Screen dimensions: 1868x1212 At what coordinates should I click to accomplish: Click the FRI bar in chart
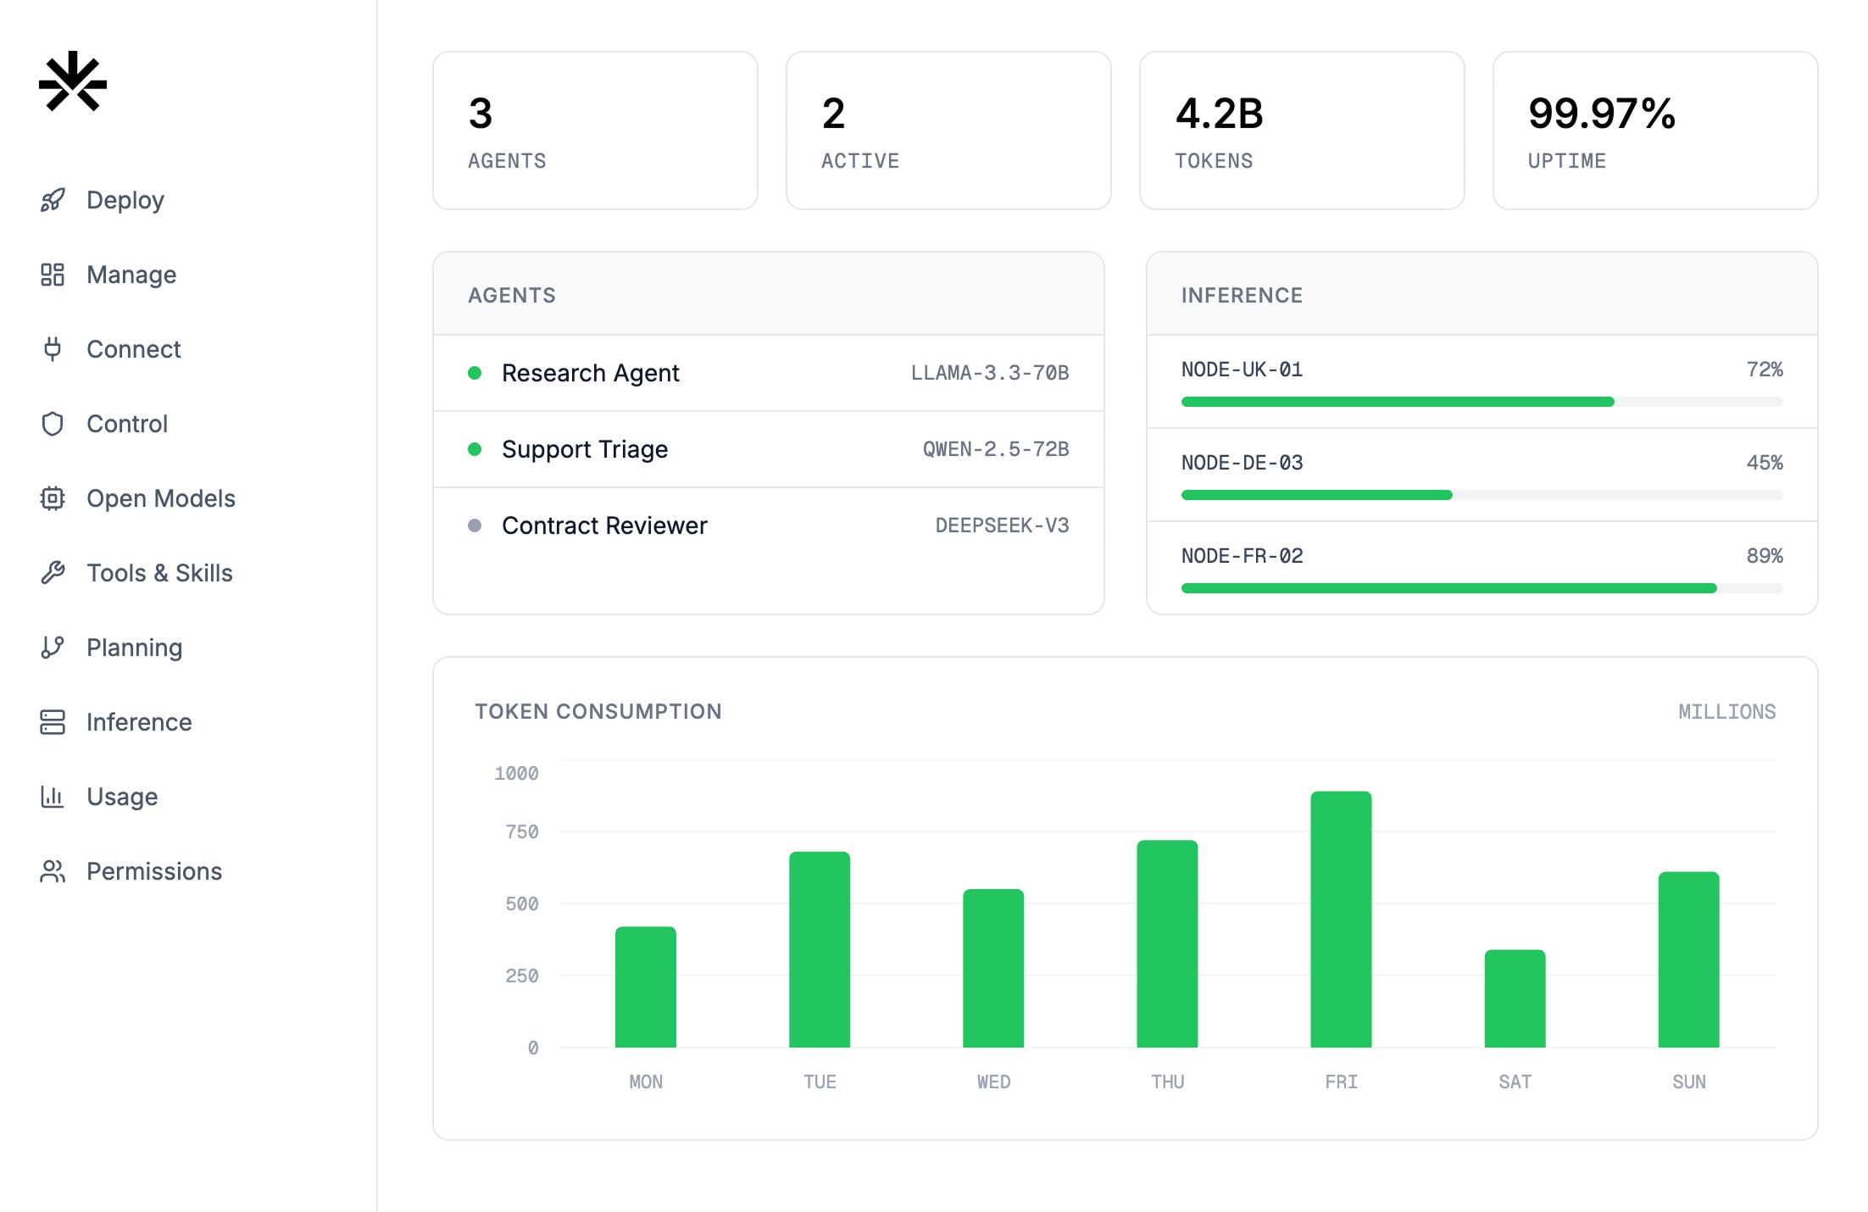(1341, 920)
